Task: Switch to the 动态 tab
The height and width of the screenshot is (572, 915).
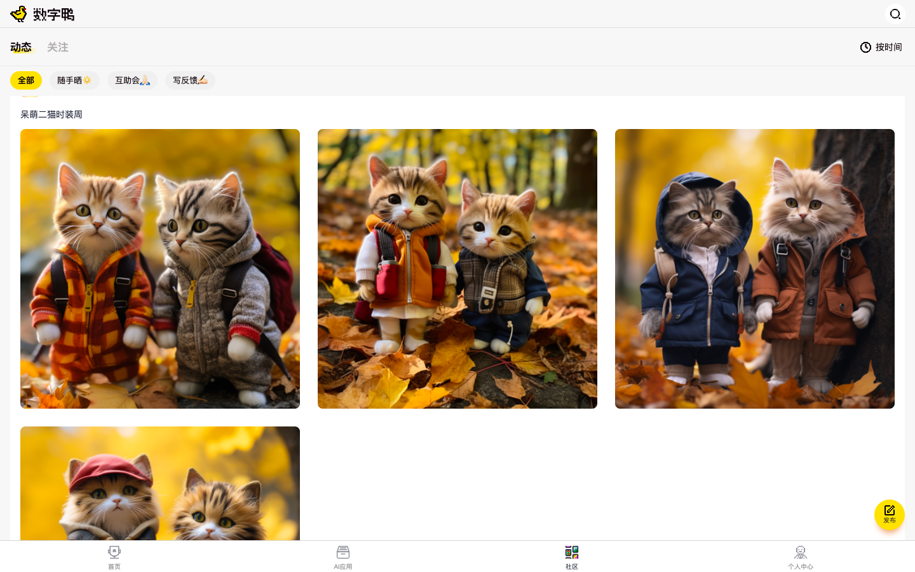Action: [21, 47]
